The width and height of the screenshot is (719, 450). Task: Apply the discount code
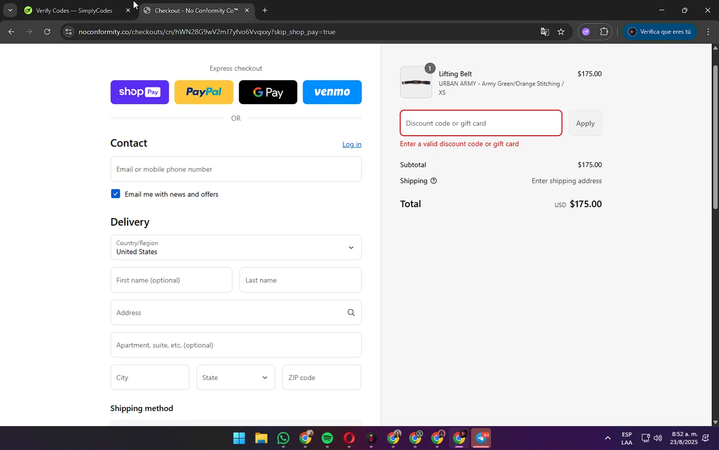pyautogui.click(x=585, y=123)
